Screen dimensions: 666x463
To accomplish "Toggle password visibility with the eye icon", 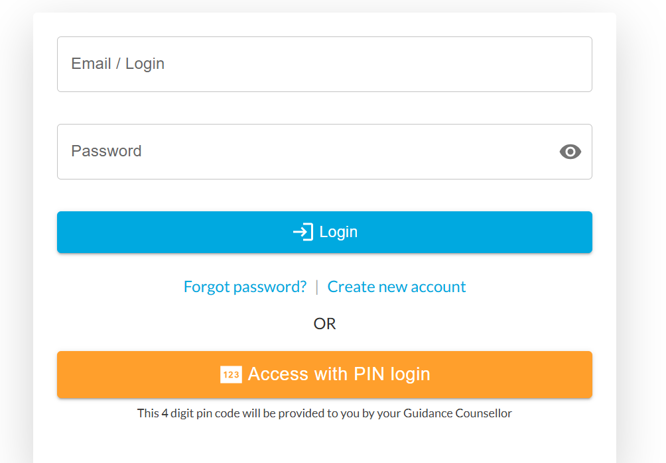I will point(570,152).
